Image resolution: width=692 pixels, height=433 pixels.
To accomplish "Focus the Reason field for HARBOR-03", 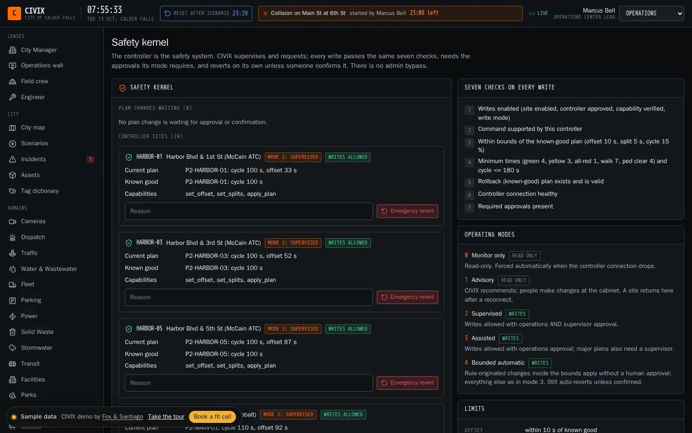I will (248, 297).
